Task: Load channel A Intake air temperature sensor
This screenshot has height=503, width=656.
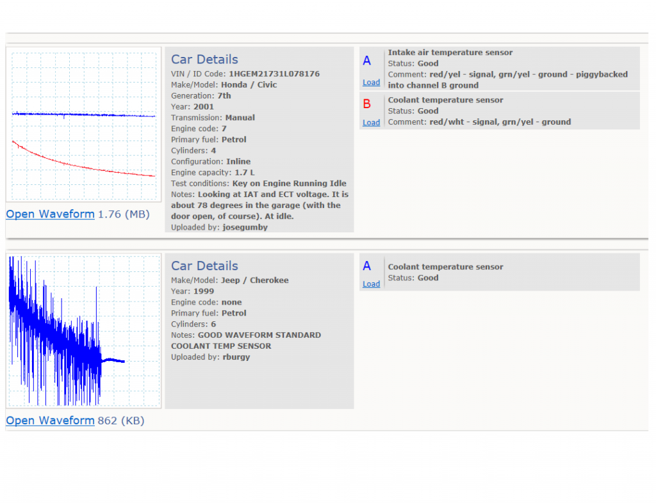Action: click(x=371, y=83)
